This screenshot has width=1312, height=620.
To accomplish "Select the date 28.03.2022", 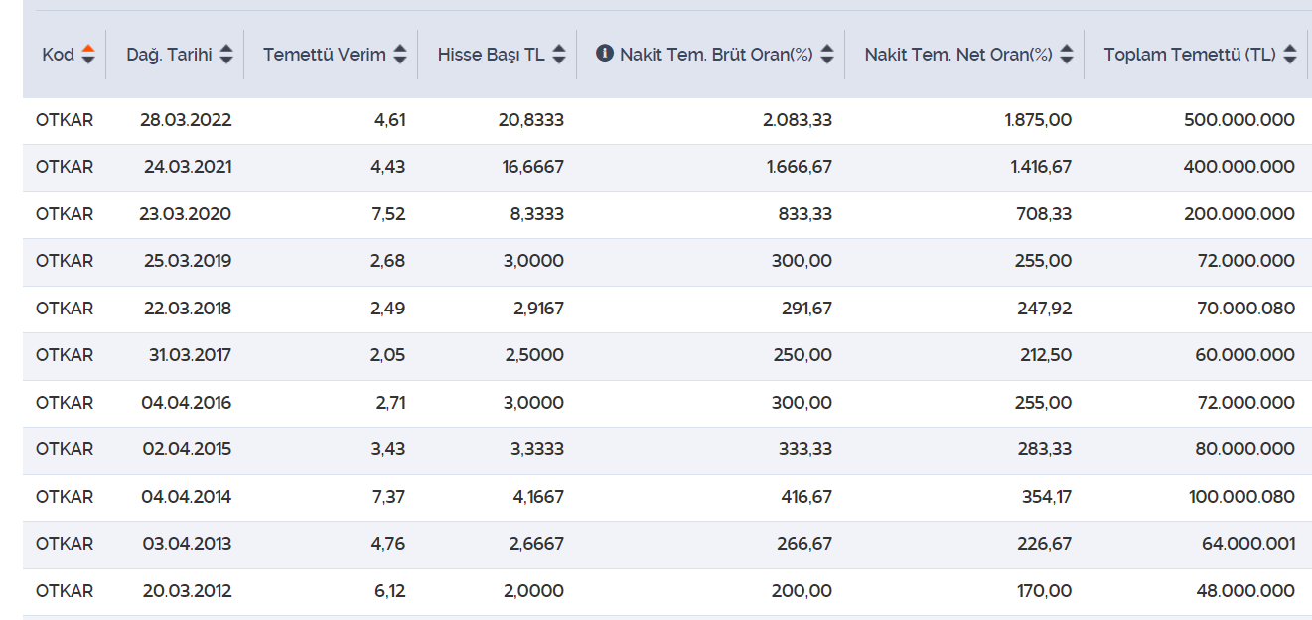I will point(186,120).
